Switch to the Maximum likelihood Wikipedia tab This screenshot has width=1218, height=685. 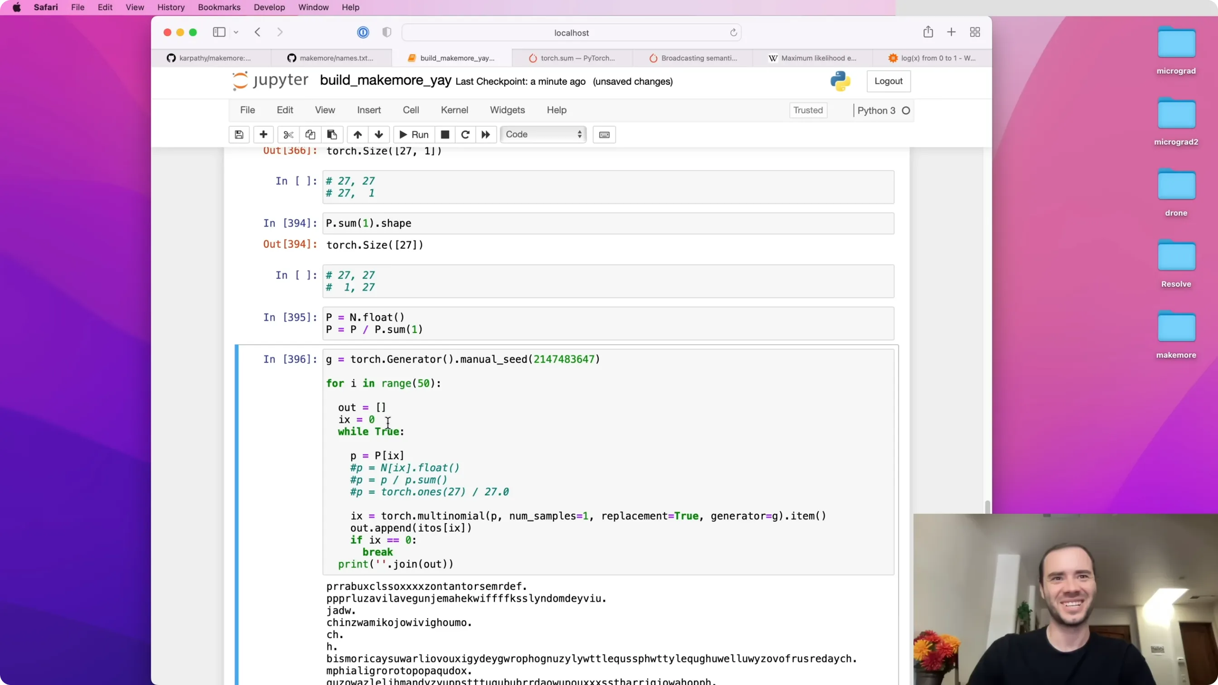(813, 58)
